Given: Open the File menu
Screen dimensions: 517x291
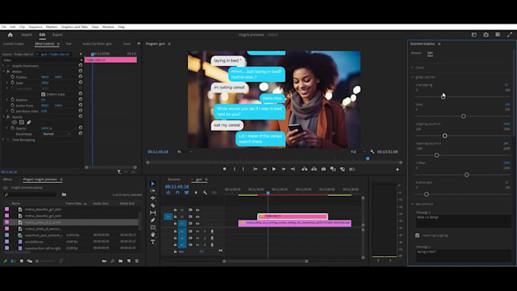Looking at the screenshot, I should pos(4,27).
